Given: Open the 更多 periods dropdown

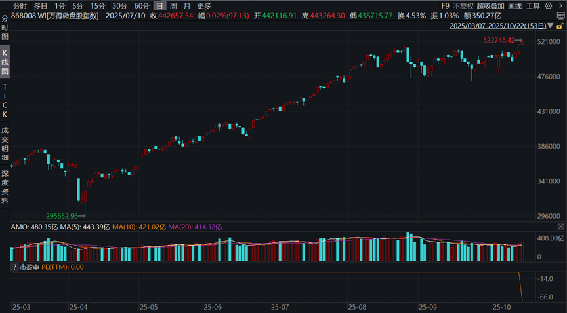Looking at the screenshot, I should pyautogui.click(x=204, y=5).
